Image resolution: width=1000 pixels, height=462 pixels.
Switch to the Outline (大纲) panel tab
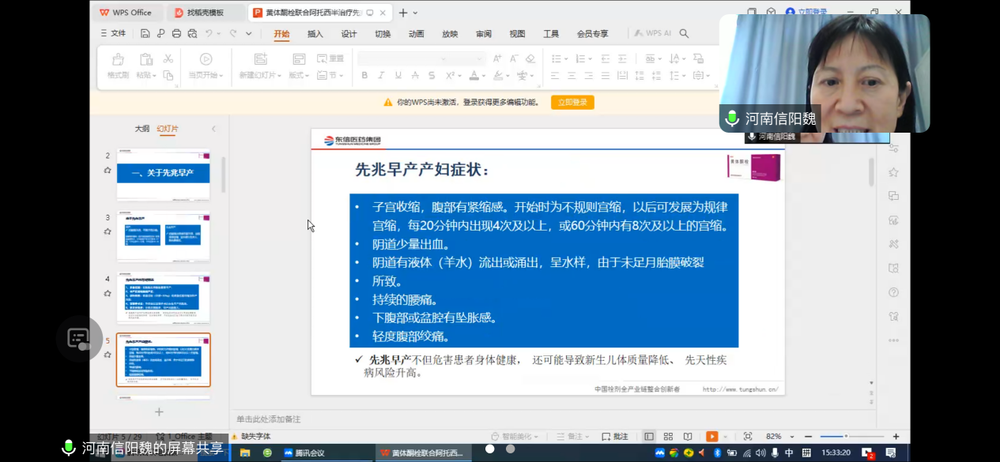(x=142, y=129)
